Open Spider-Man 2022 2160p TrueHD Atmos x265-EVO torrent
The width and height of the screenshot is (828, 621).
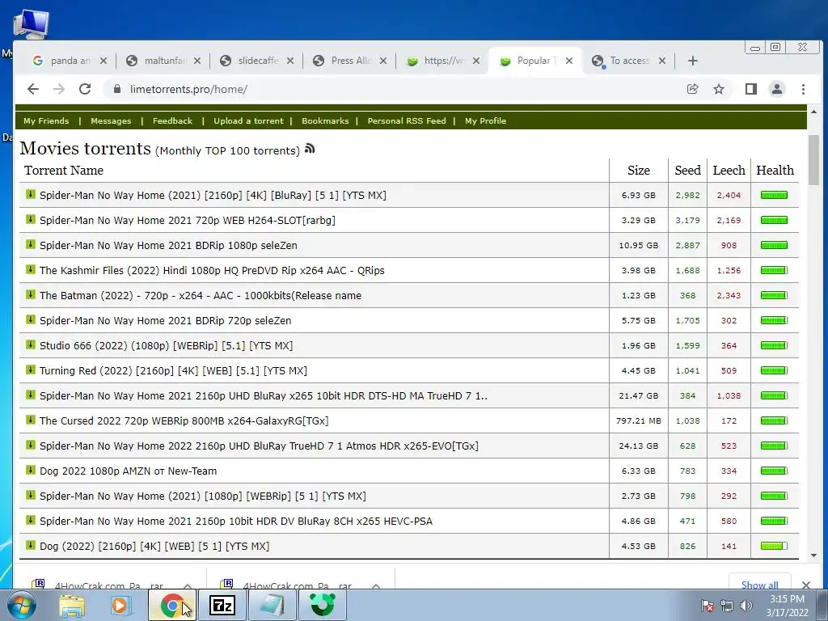(259, 446)
